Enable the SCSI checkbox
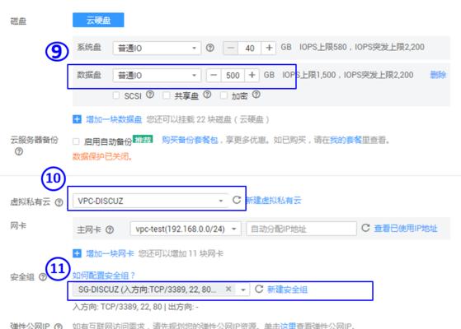The image size is (461, 329). 116,95
